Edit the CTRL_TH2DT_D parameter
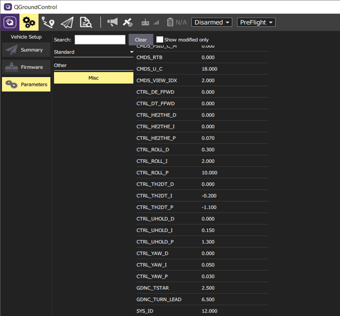 point(202,184)
